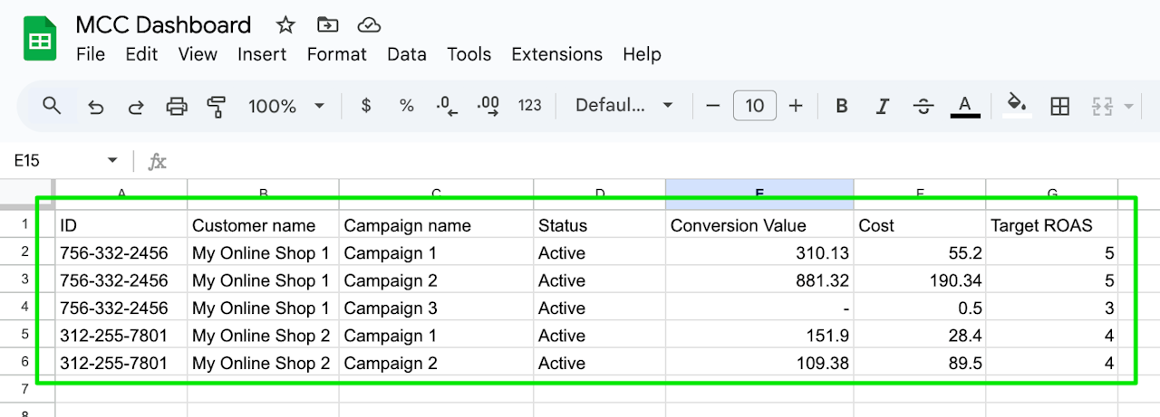Toggle bold formatting button

coord(841,107)
